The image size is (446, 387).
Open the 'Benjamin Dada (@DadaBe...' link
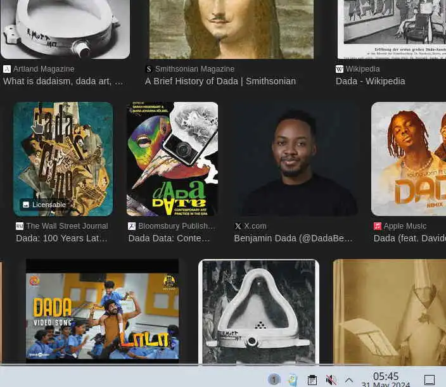[x=293, y=238]
